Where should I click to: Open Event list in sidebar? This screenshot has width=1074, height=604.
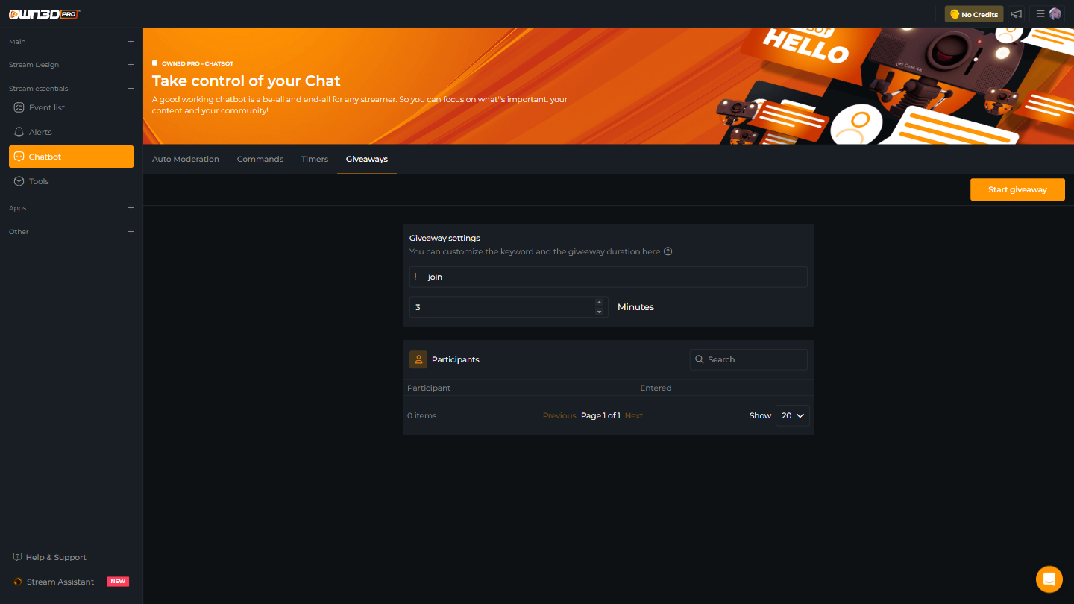point(46,107)
